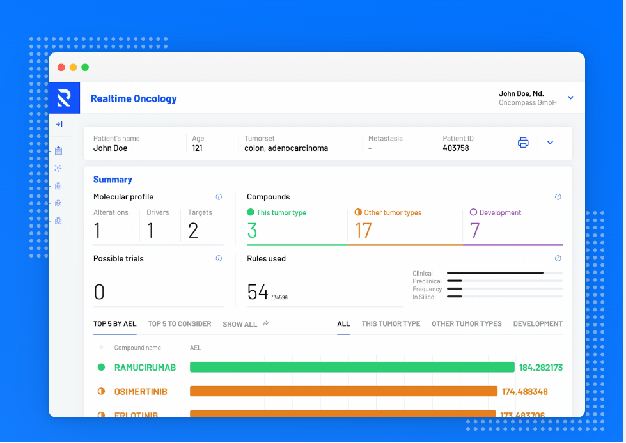Click the Possible trials count 0
626x443 pixels.
tap(99, 291)
